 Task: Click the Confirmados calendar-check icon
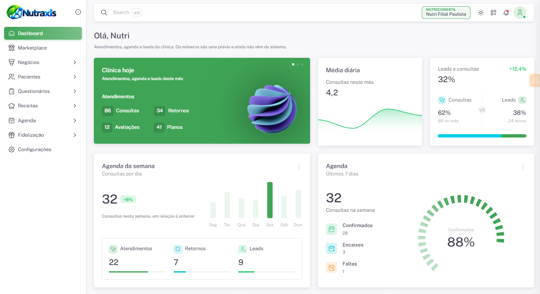[x=332, y=229]
